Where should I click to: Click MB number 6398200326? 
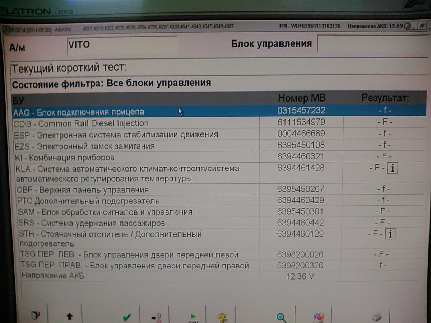click(x=300, y=266)
